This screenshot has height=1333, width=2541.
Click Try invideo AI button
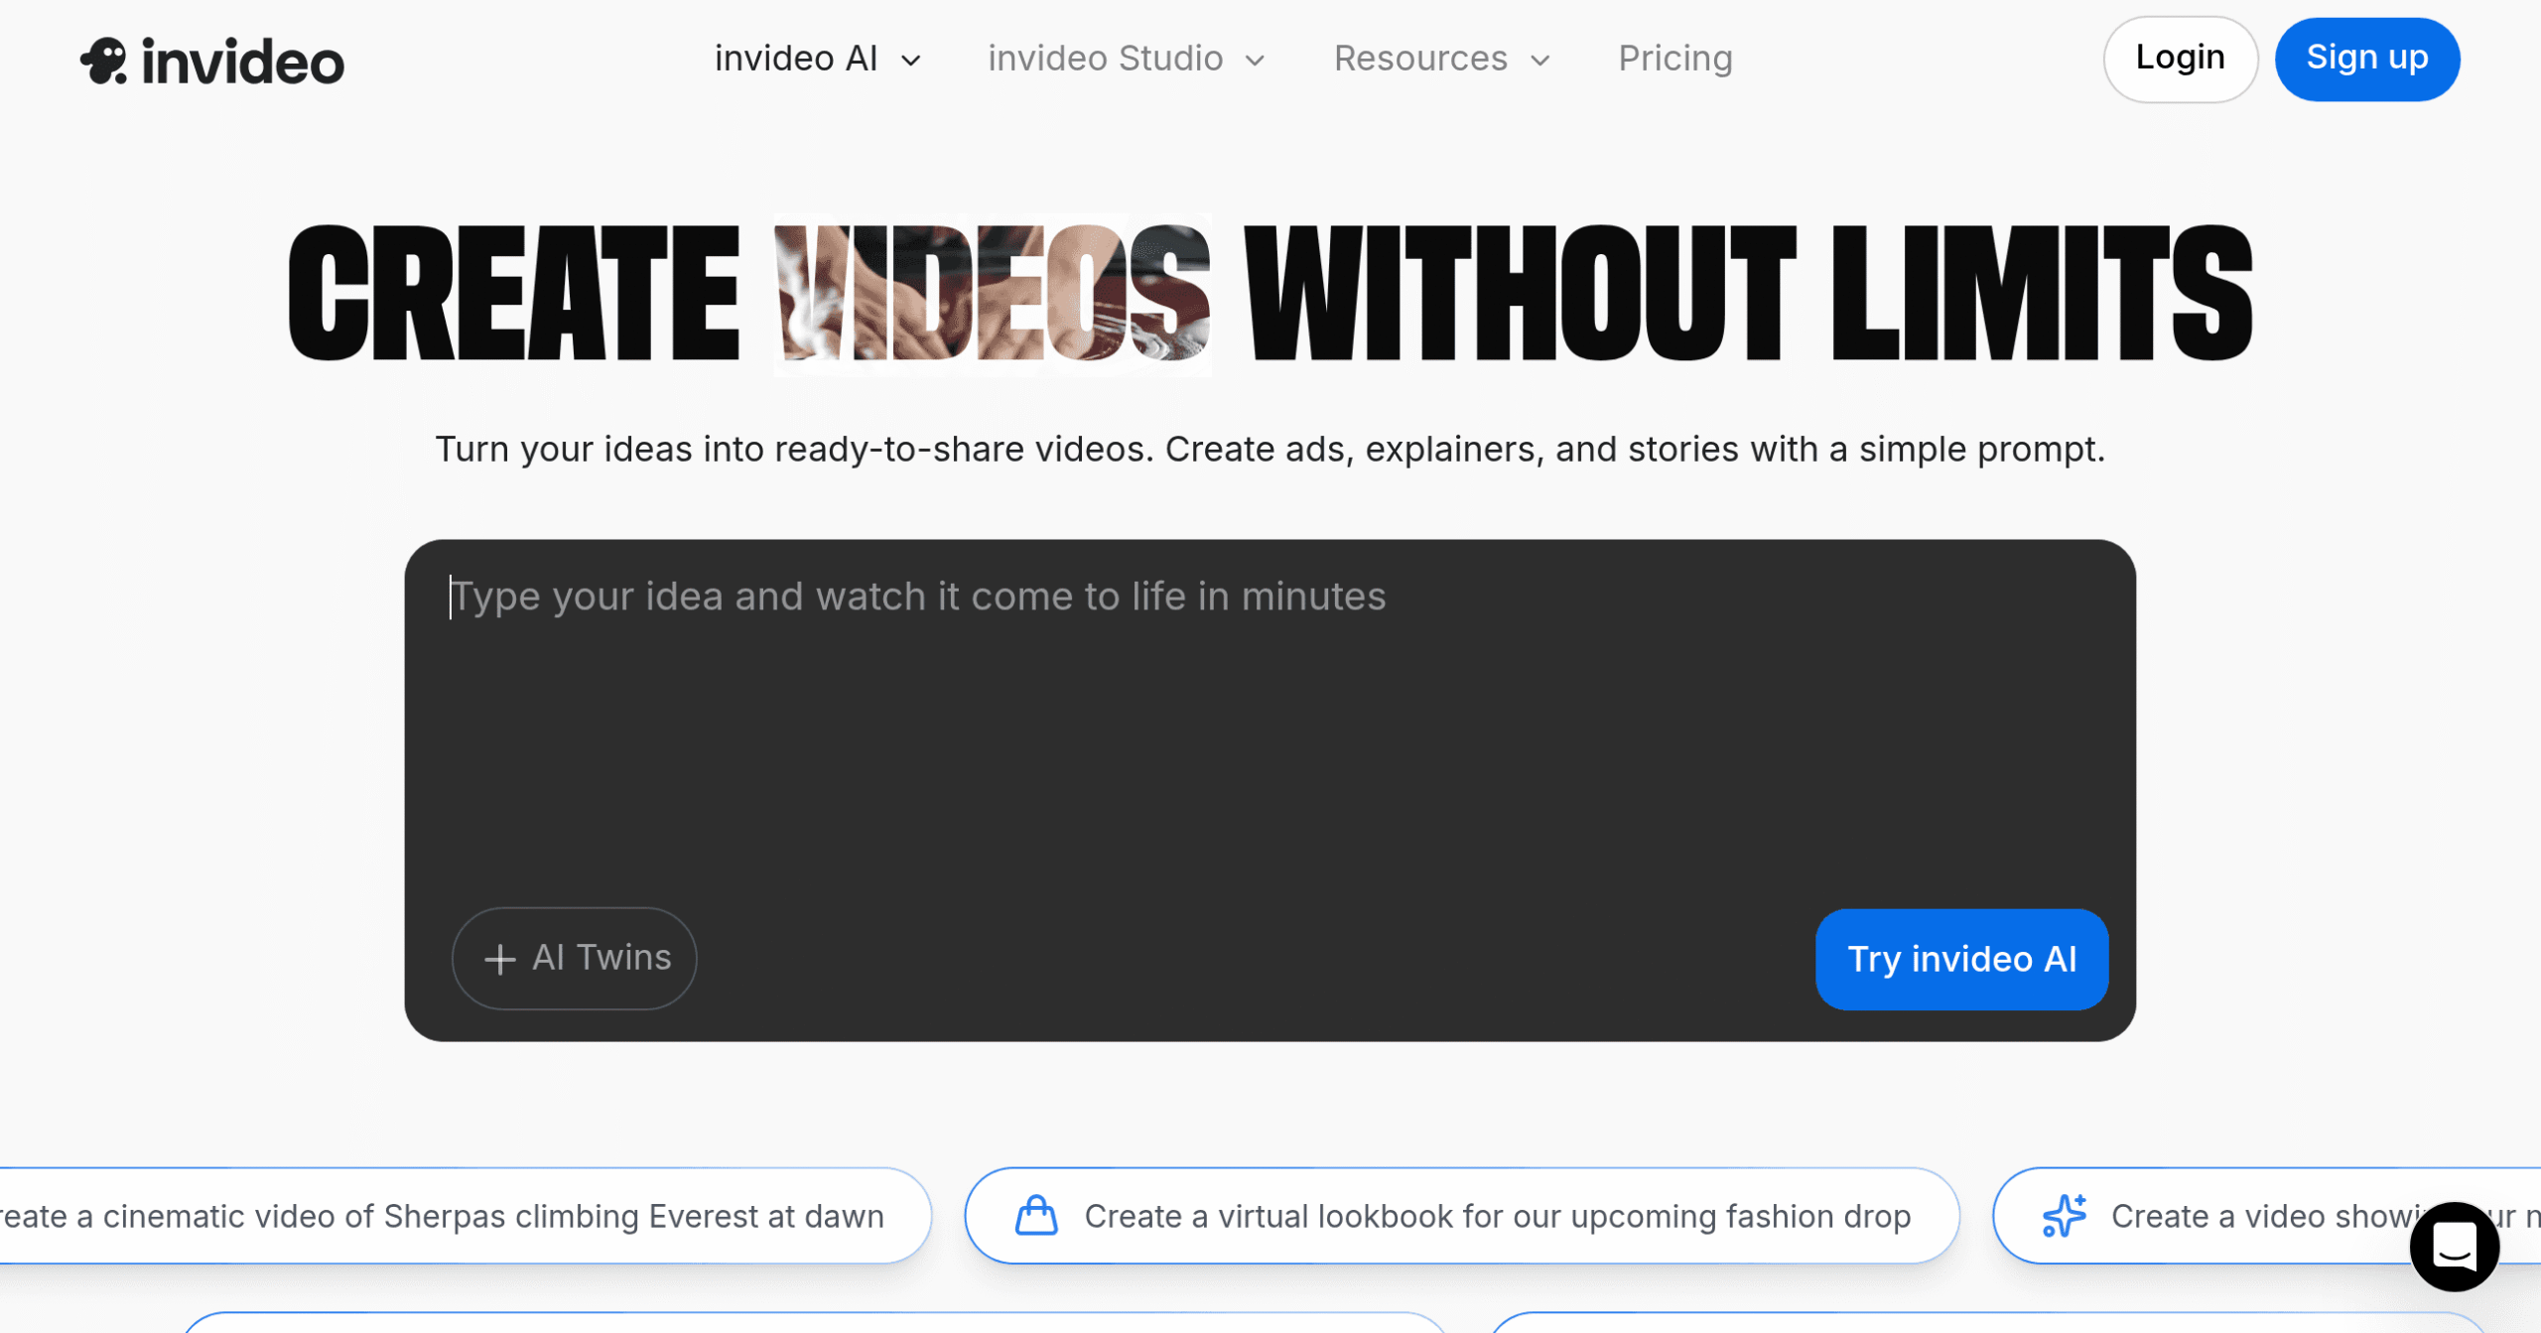[1961, 959]
